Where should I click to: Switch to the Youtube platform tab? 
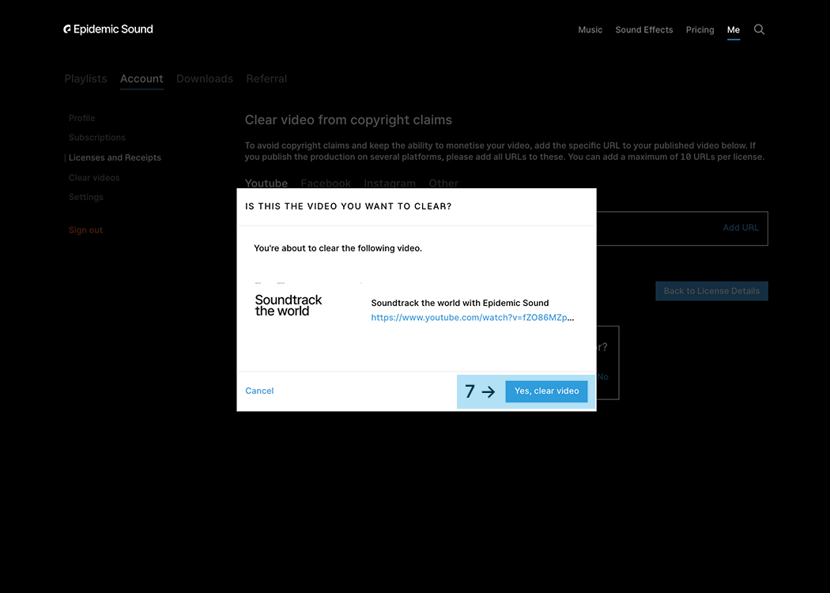[266, 183]
